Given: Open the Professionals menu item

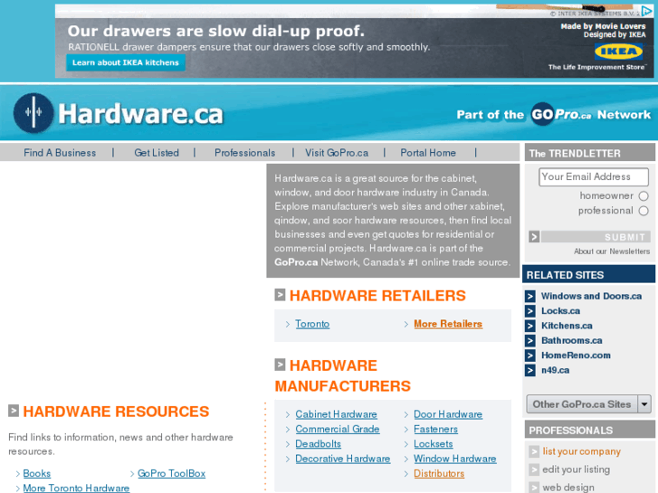Looking at the screenshot, I should click(x=244, y=153).
